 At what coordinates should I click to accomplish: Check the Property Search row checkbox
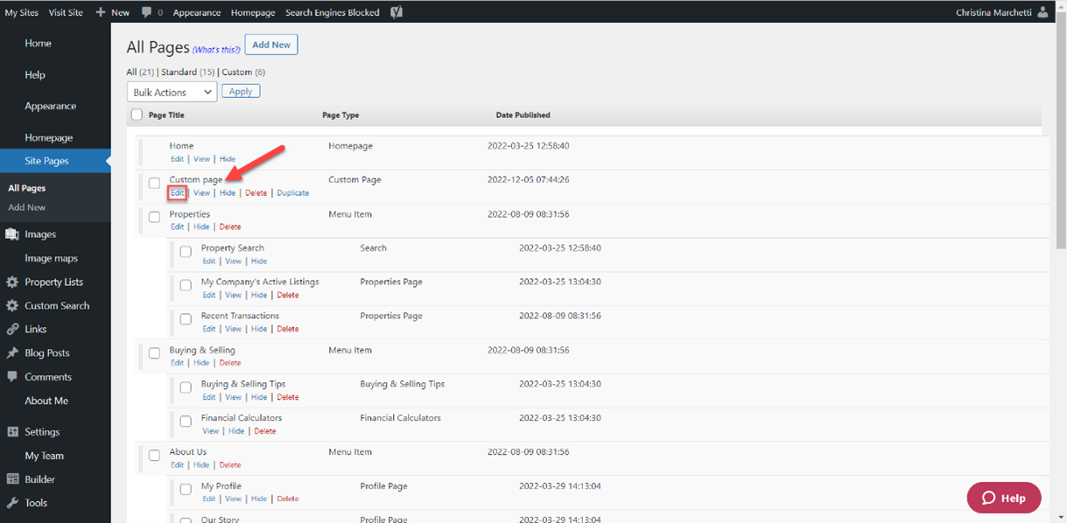[x=186, y=251]
